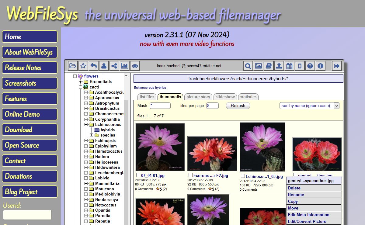Open the statistics tab

click(248, 97)
